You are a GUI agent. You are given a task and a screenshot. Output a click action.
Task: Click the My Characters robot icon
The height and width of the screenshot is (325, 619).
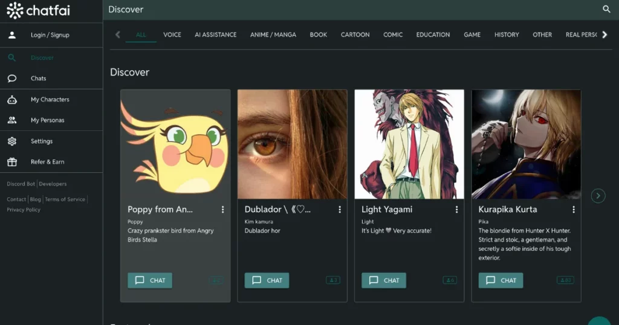coord(12,100)
